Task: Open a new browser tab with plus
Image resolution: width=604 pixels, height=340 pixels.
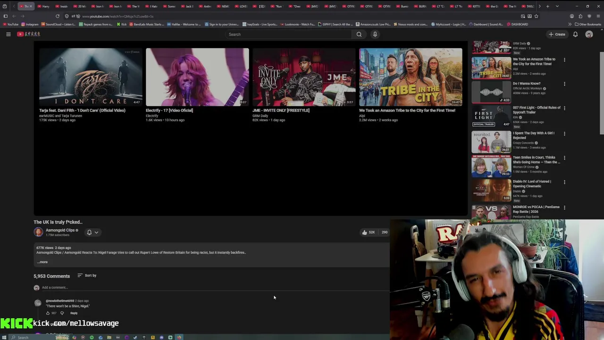Action: [x=547, y=6]
